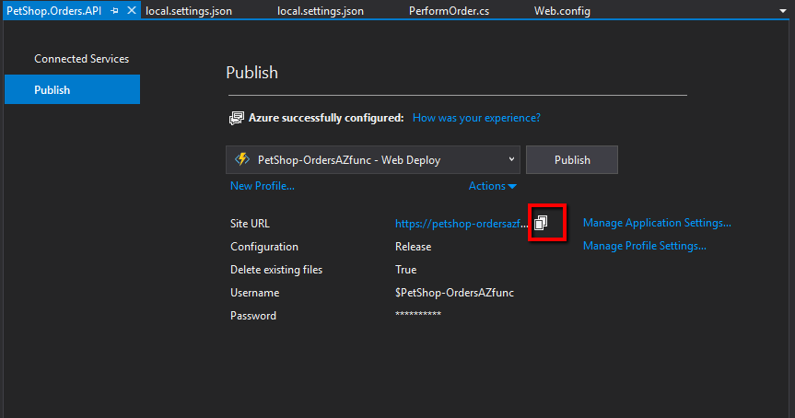Click the True value for Delete existing files
Screen dimensions: 795x418
tap(405, 270)
